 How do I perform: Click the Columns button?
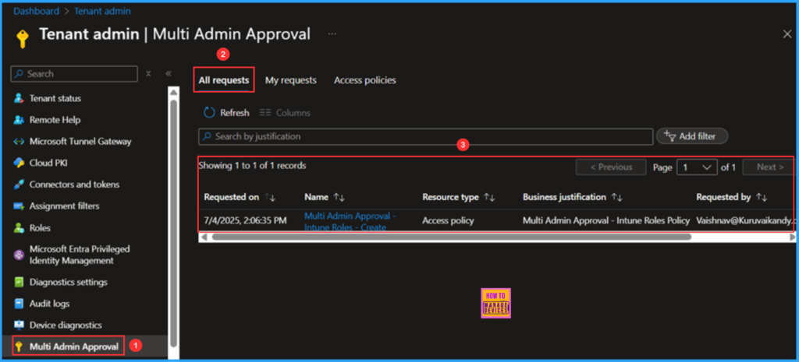point(285,113)
